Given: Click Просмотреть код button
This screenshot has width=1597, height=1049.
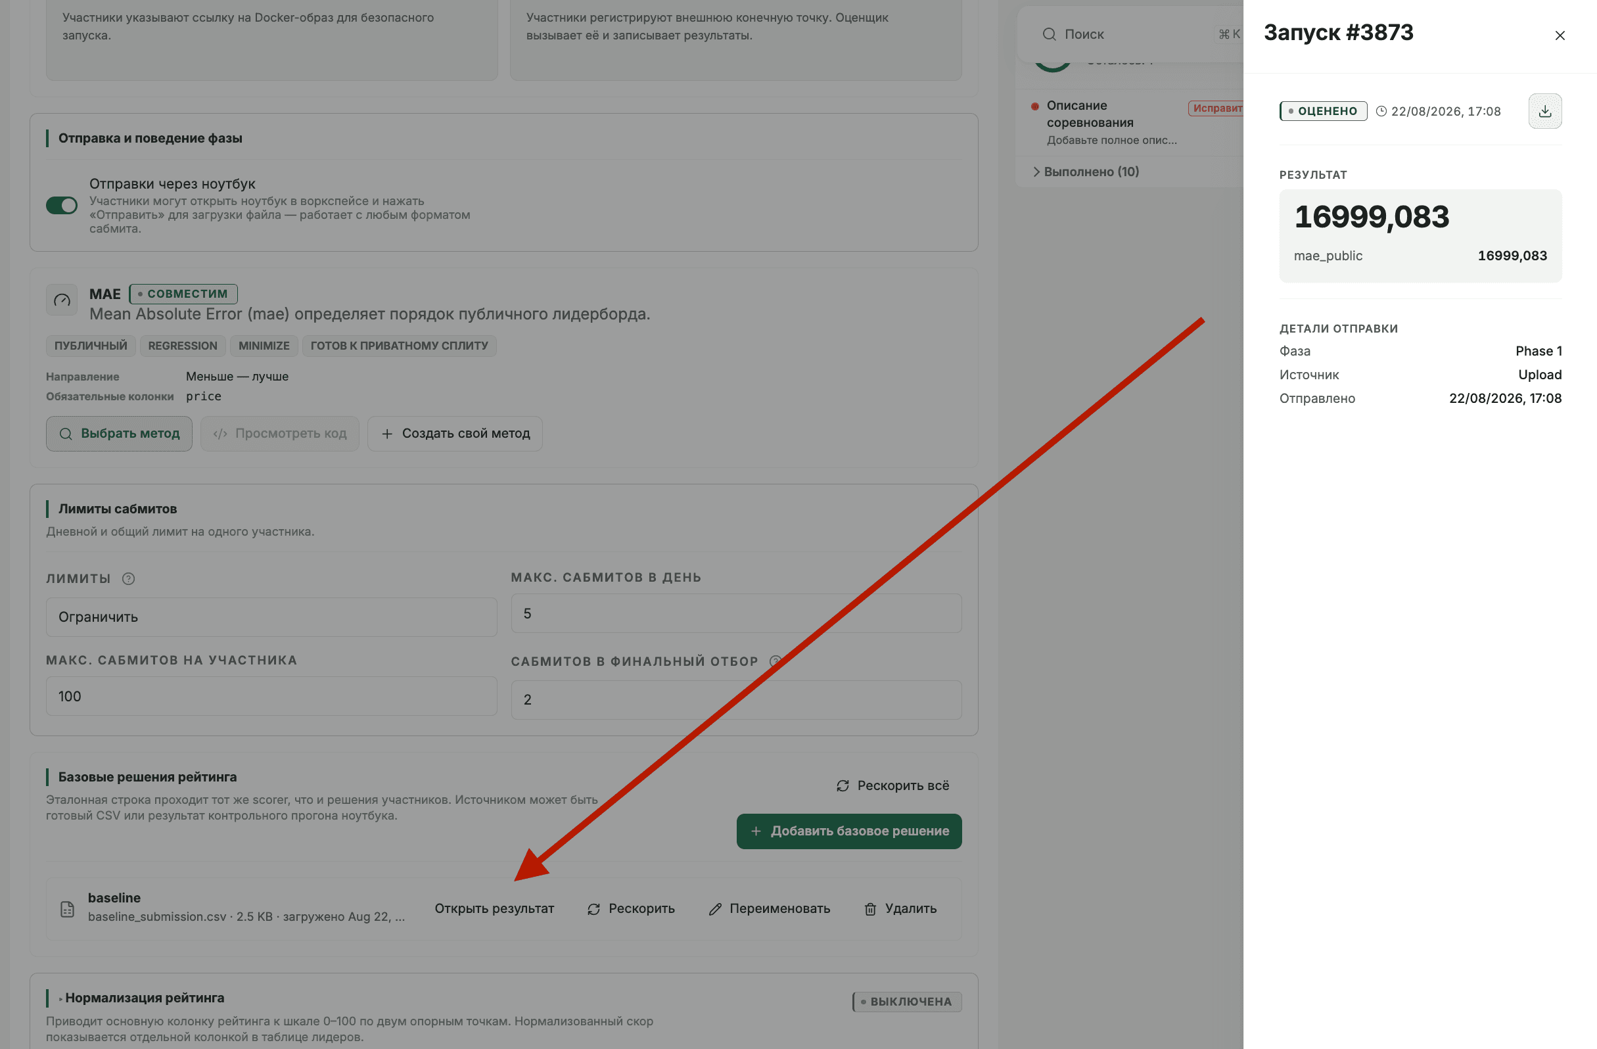Looking at the screenshot, I should [x=280, y=434].
